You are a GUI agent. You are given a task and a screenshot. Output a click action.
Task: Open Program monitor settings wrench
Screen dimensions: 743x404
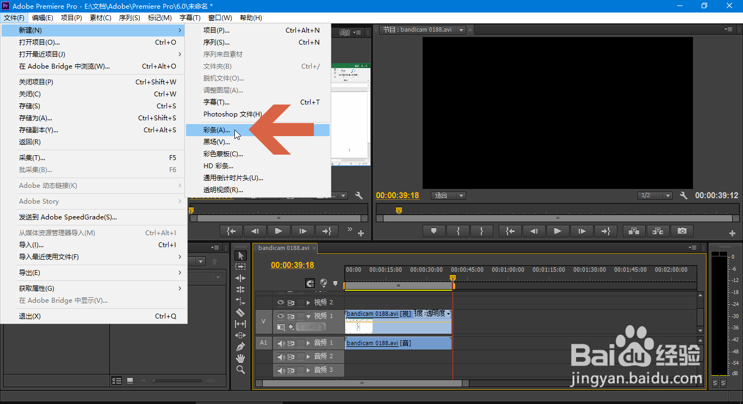pyautogui.click(x=684, y=195)
